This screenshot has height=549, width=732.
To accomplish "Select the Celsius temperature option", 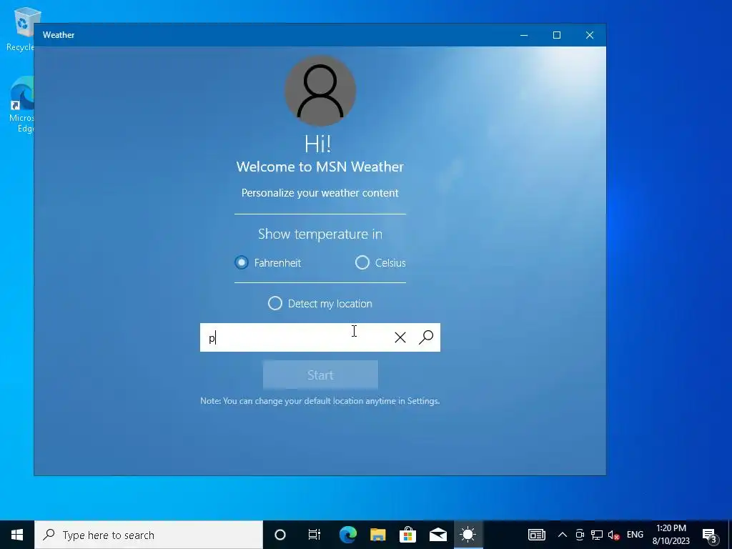I will pyautogui.click(x=380, y=263).
